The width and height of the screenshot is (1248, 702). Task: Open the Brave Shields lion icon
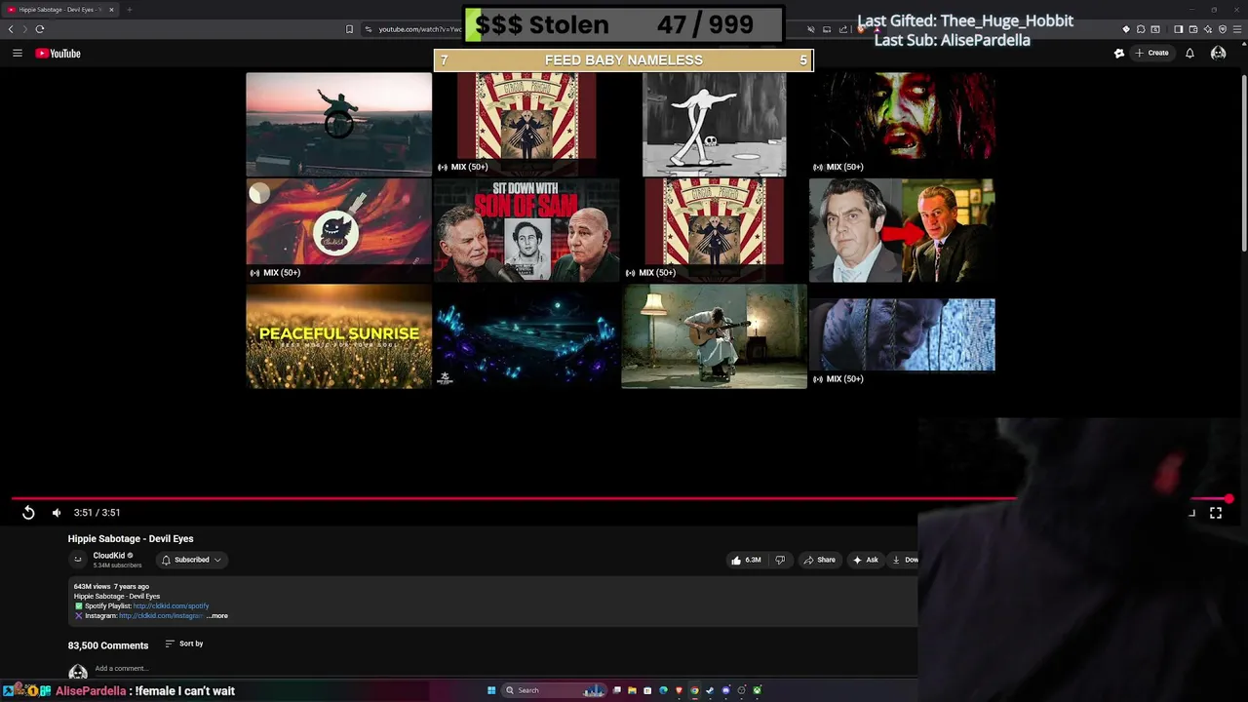click(861, 29)
